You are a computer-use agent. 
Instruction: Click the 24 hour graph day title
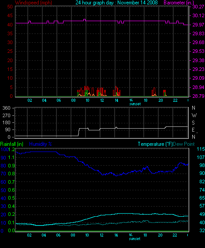(x=117, y=3)
